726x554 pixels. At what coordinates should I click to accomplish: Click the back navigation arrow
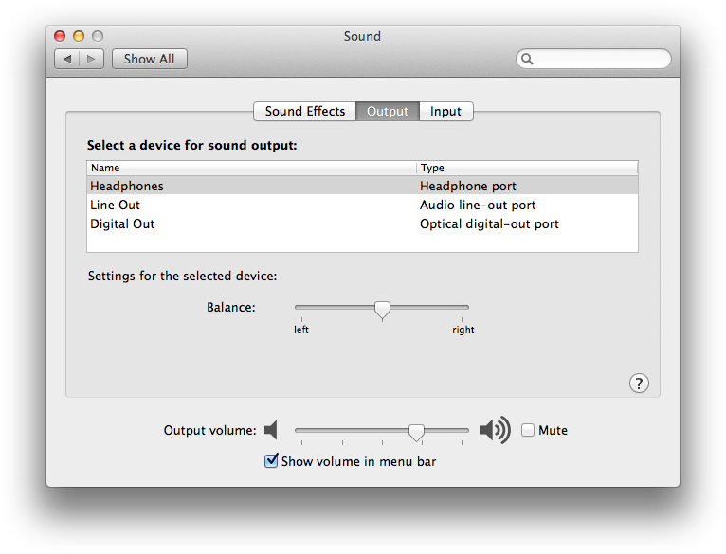[67, 59]
